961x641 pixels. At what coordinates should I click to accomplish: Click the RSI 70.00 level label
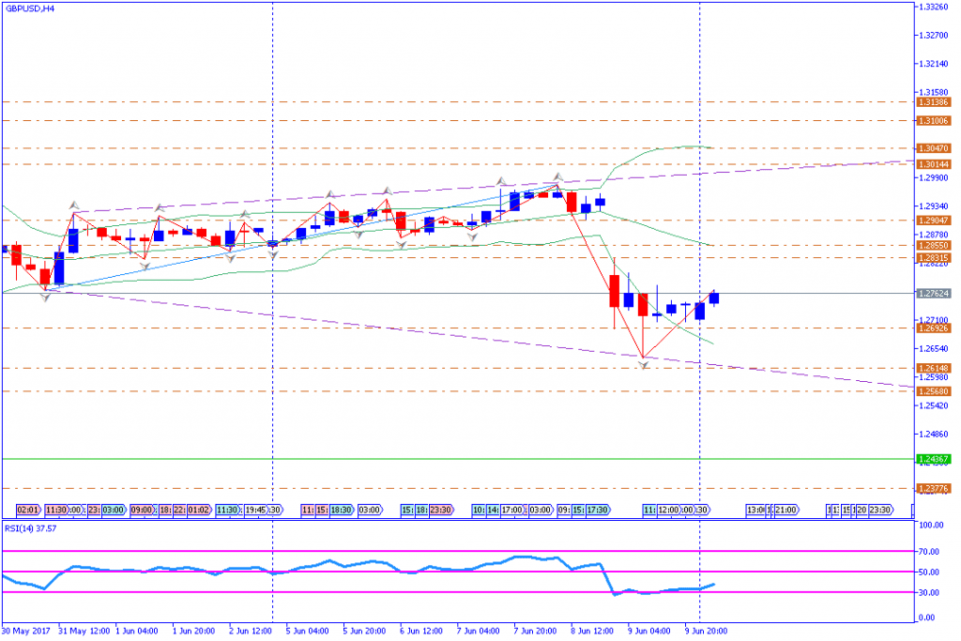(929, 552)
